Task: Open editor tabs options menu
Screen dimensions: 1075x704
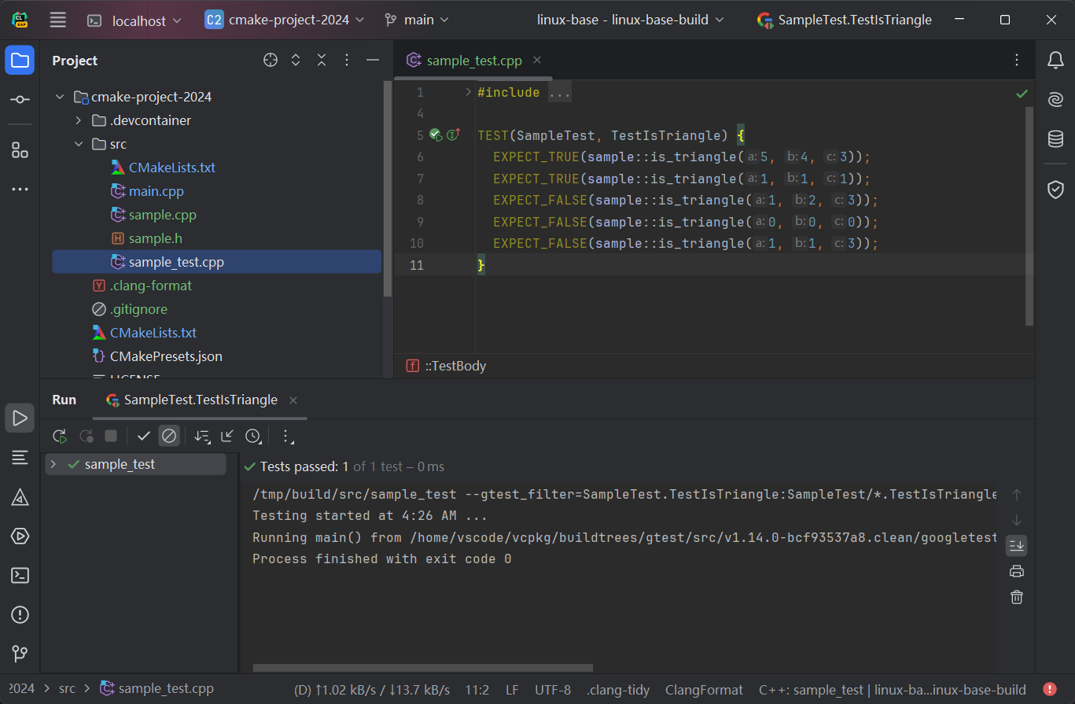Action: tap(1016, 61)
